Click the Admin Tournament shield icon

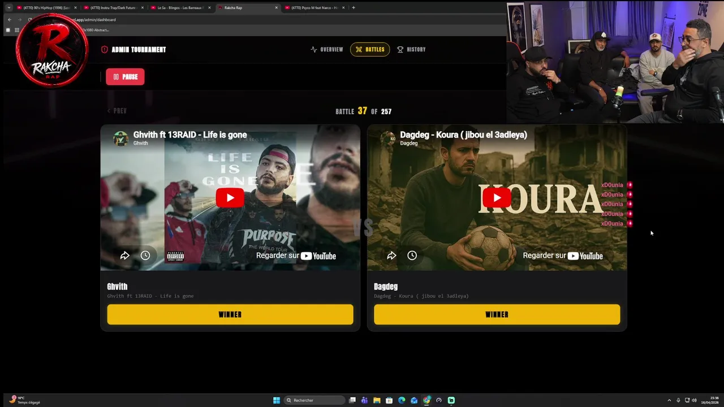coord(104,49)
